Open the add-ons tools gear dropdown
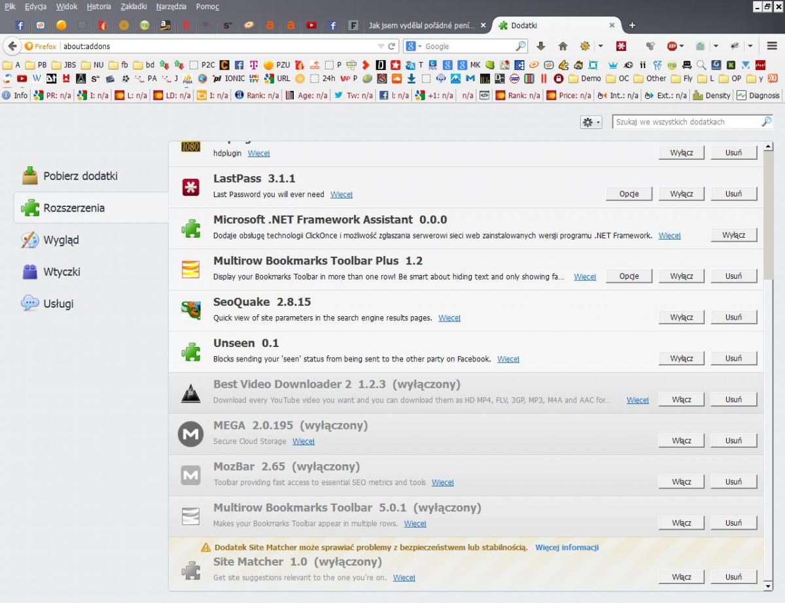Image resolution: width=785 pixels, height=603 pixels. 591,122
